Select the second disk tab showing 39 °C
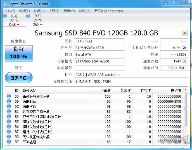192x150 pixels. [x=37, y=20]
